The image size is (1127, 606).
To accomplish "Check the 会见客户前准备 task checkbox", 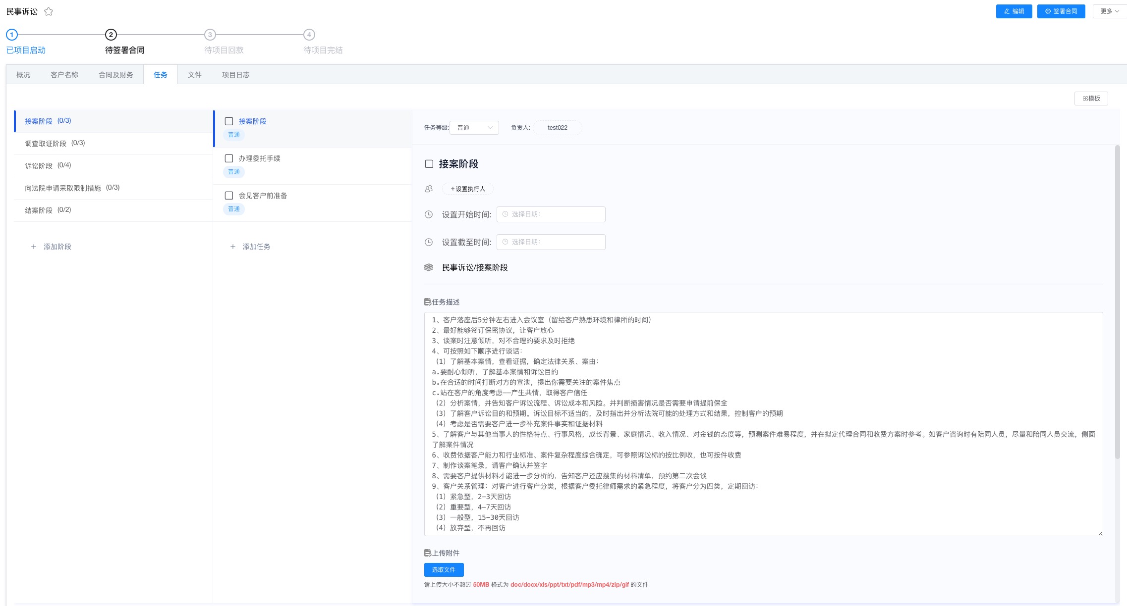I will point(229,196).
